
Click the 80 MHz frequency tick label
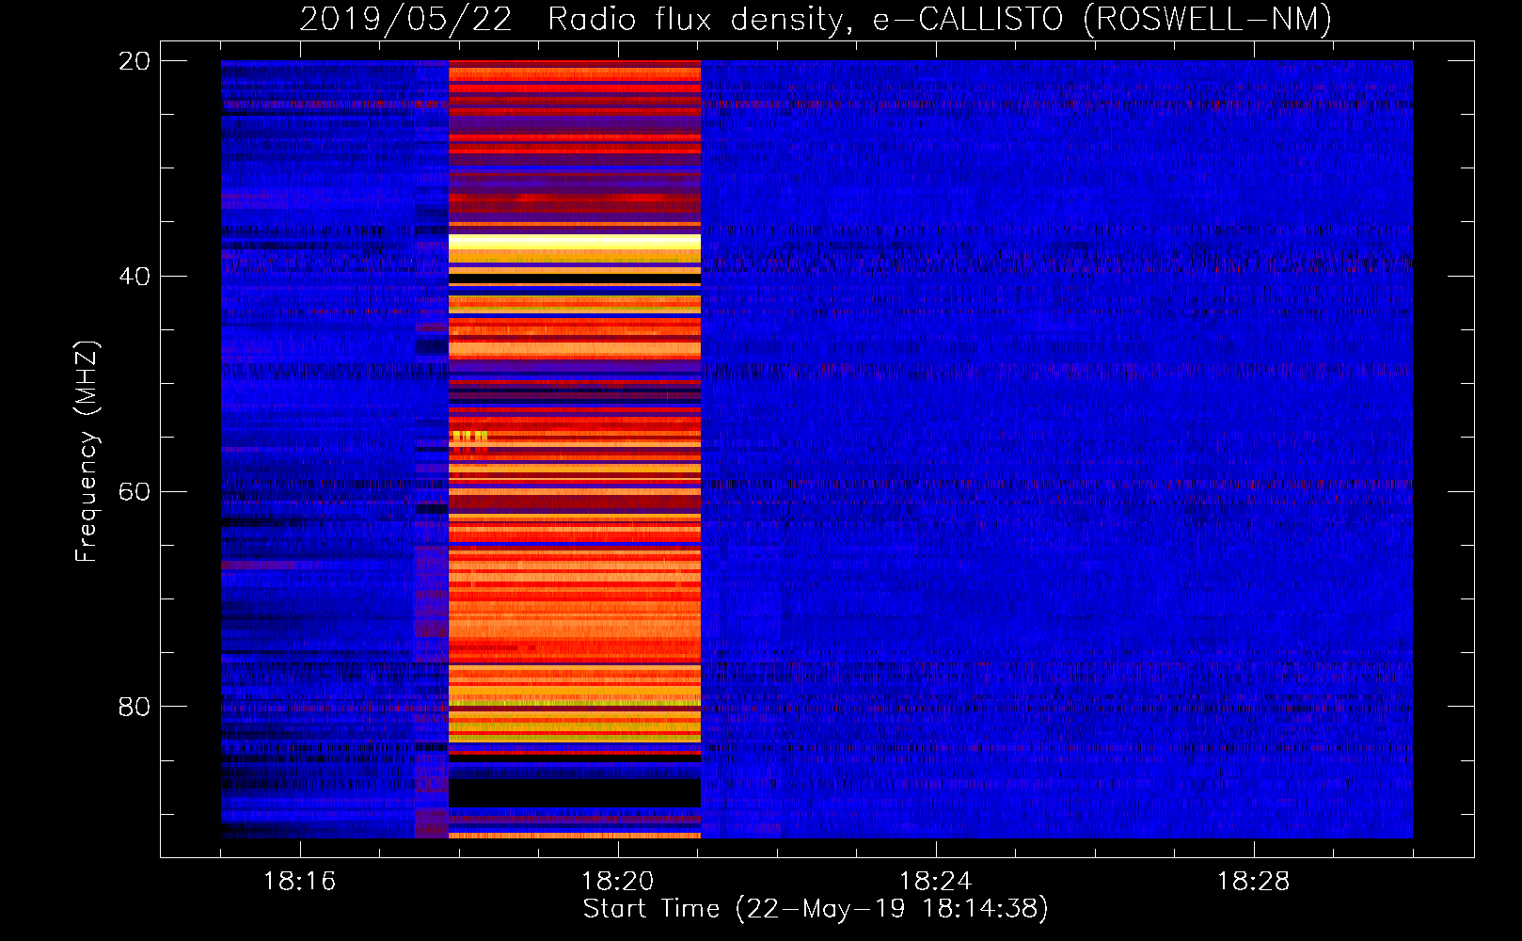coord(134,707)
